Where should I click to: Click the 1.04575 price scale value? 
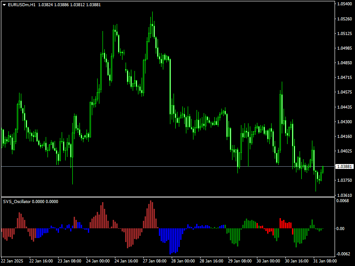point(345,92)
